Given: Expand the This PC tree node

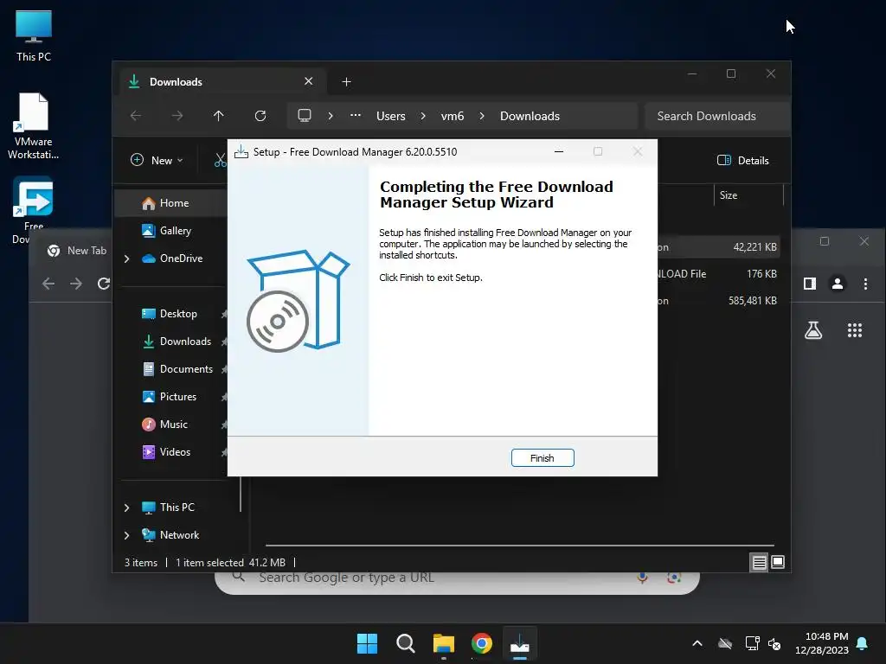Looking at the screenshot, I should click(x=126, y=508).
